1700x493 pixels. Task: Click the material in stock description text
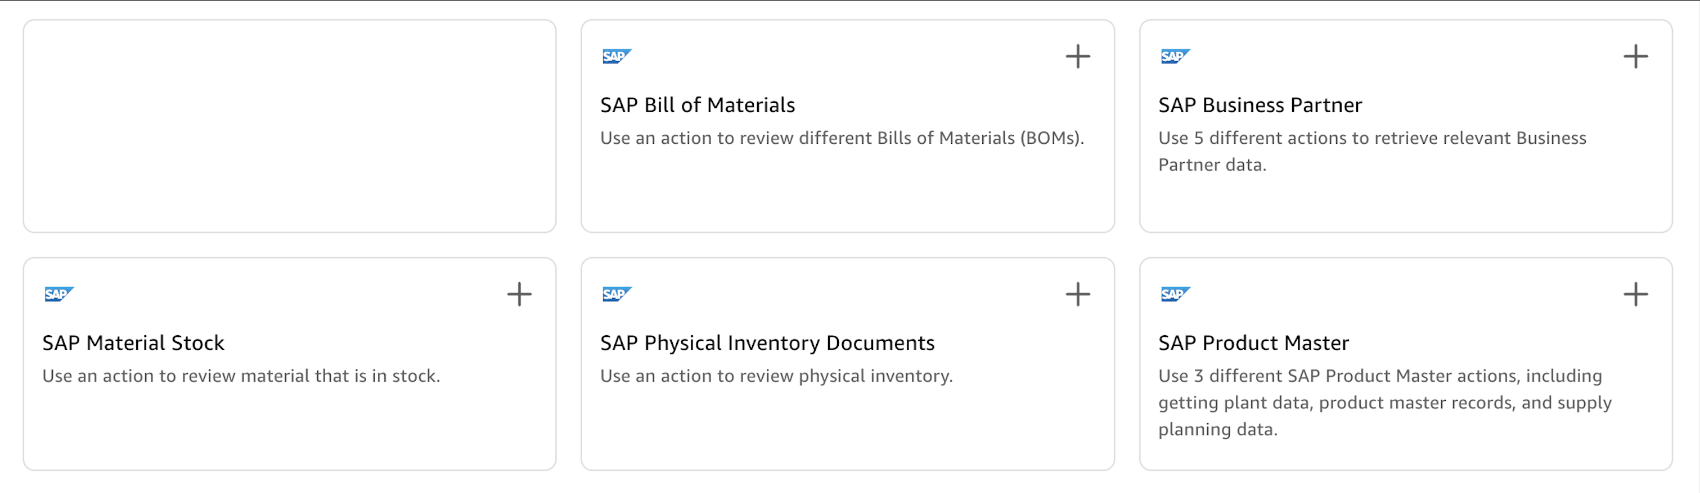pyautogui.click(x=241, y=376)
